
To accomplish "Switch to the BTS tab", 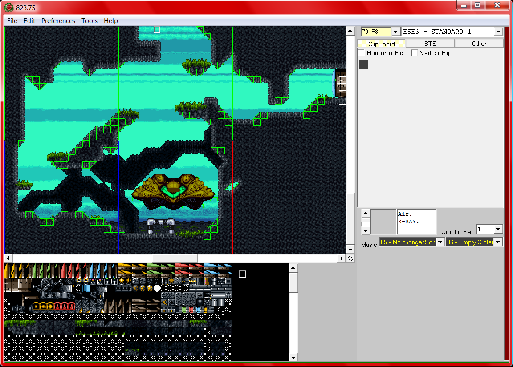I will tap(430, 44).
